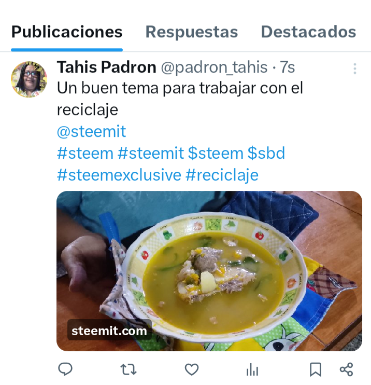
Task: Open Tahis Padron's profile avatar
Action: pyautogui.click(x=29, y=79)
